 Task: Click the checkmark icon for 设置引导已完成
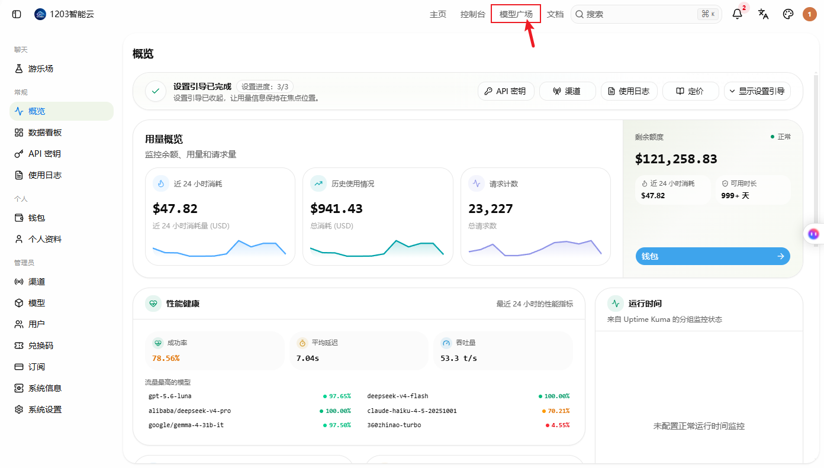pyautogui.click(x=156, y=91)
